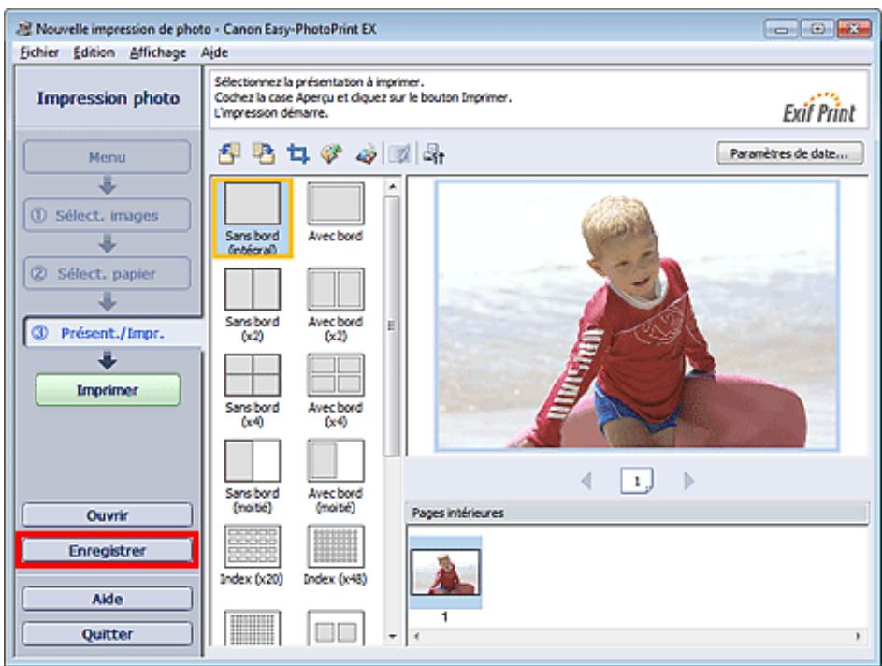
Task: Choose Sans bord (x2) layout
Action: tap(253, 305)
